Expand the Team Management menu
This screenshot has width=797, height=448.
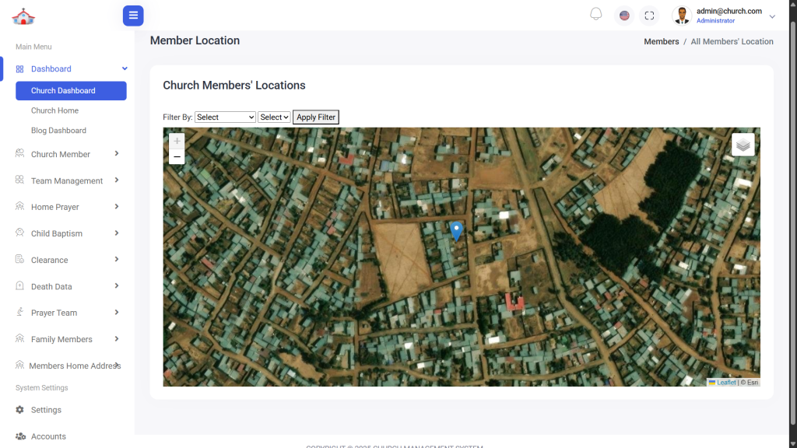(67, 180)
